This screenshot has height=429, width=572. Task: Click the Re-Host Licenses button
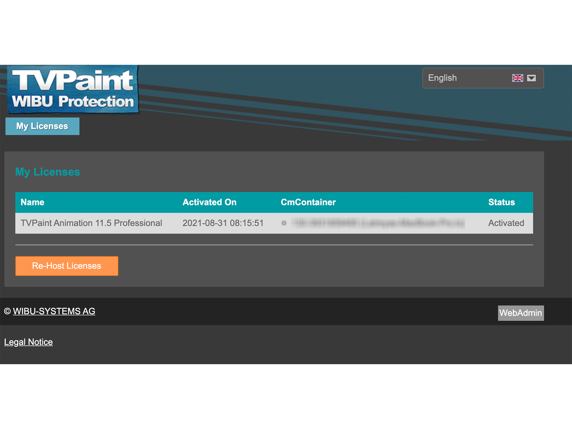coord(67,266)
